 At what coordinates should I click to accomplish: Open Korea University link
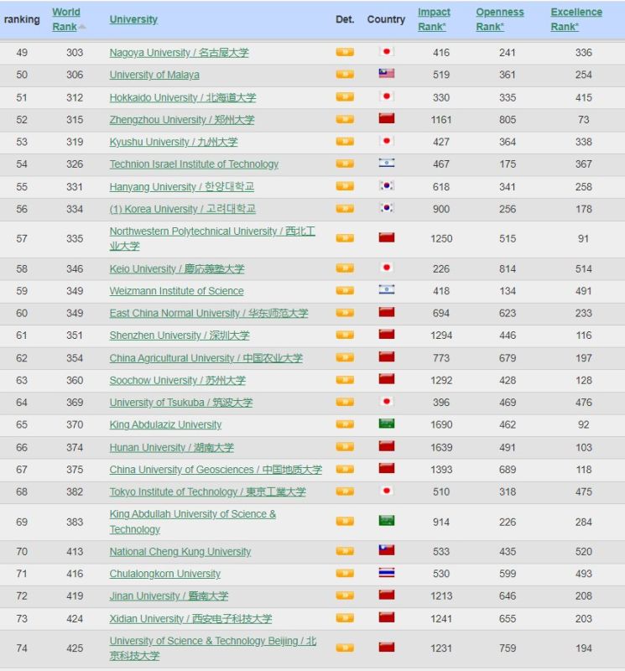(182, 209)
